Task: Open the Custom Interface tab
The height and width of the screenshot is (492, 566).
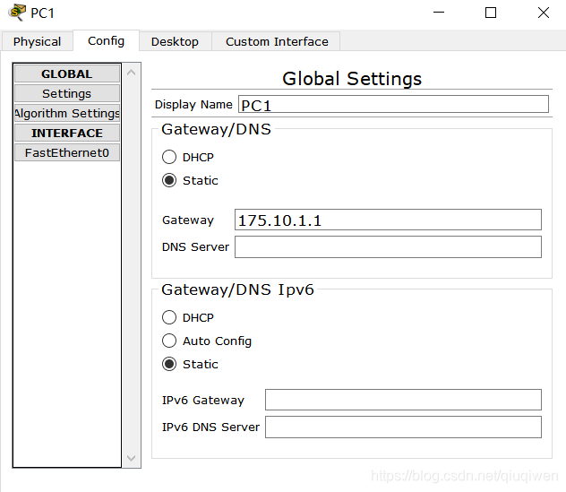Action: (x=277, y=41)
